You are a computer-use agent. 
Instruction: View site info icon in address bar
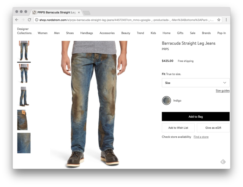click(x=36, y=20)
